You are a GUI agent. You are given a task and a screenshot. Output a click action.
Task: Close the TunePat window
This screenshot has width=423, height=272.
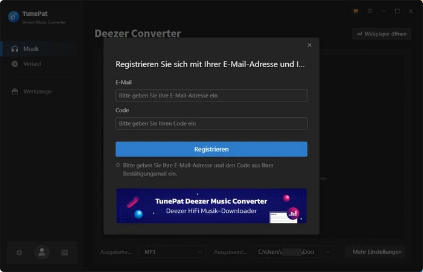pos(410,11)
